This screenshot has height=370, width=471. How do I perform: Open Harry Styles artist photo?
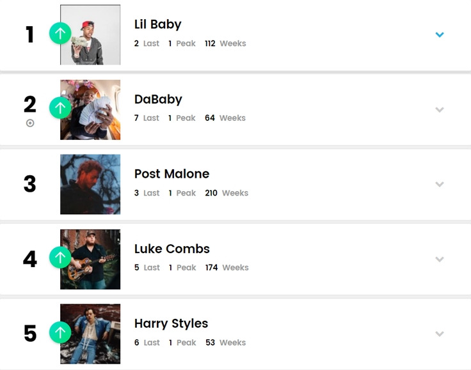tap(90, 334)
